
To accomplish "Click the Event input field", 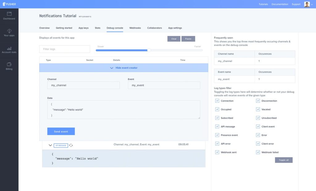I will [x=164, y=85].
